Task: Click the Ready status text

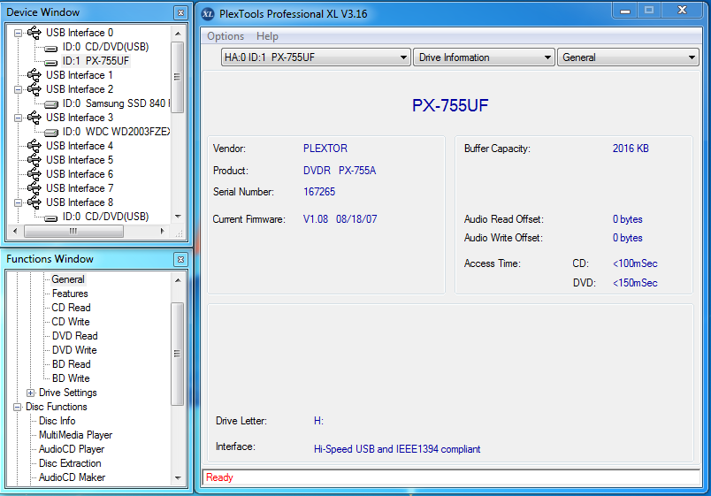Action: 219,477
